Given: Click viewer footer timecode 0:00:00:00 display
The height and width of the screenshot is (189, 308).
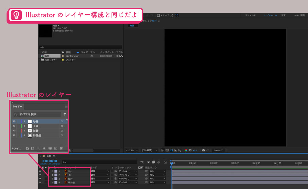Looking at the screenshot, I should pos(218,151).
